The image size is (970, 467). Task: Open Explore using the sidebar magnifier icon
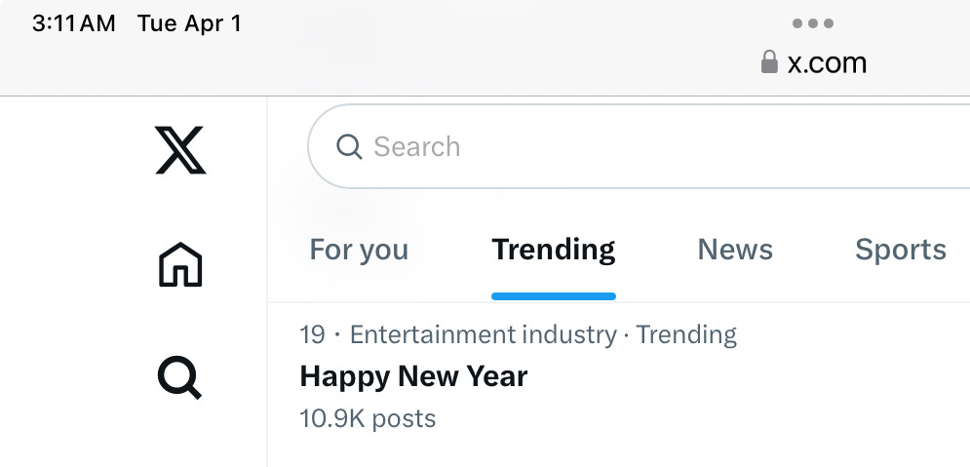[x=180, y=376]
